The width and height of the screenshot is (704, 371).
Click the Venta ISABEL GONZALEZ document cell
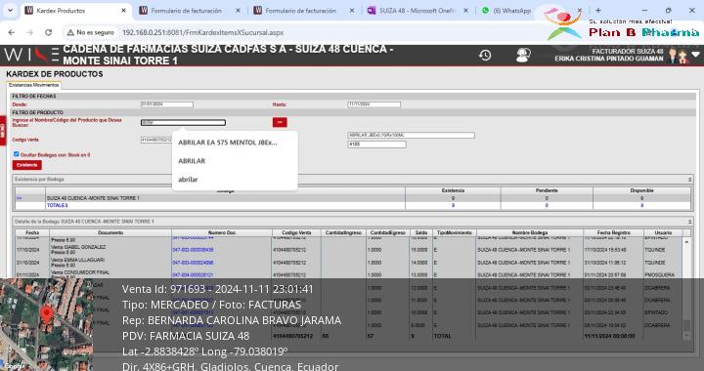pos(110,250)
